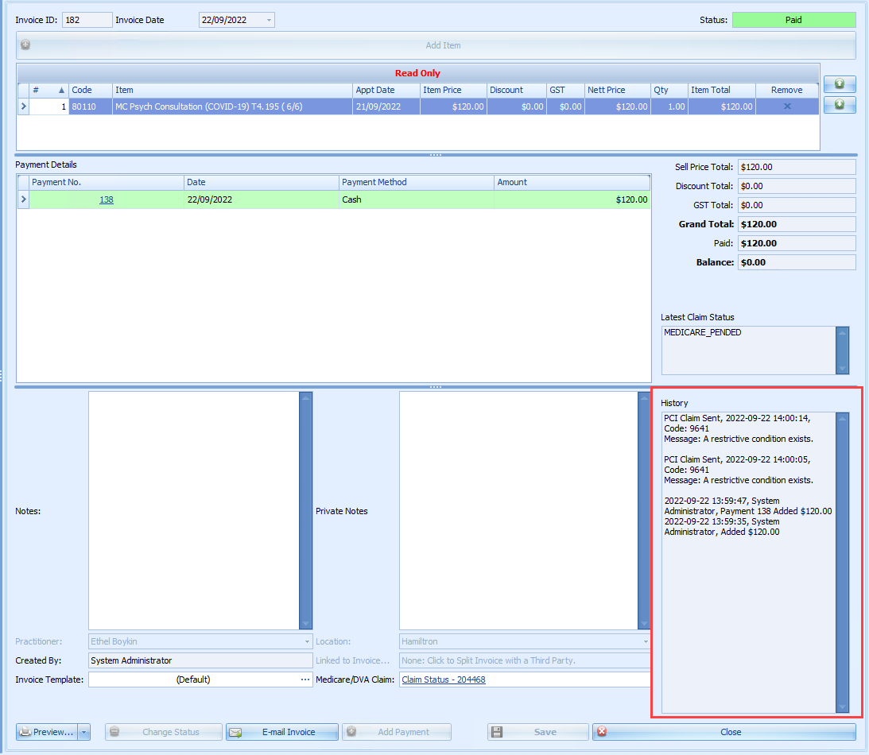This screenshot has width=869, height=755.
Task: Click the Notes scrollbar
Action: click(305, 510)
